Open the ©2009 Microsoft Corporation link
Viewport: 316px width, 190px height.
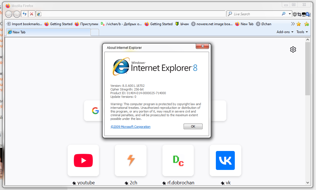130,127
